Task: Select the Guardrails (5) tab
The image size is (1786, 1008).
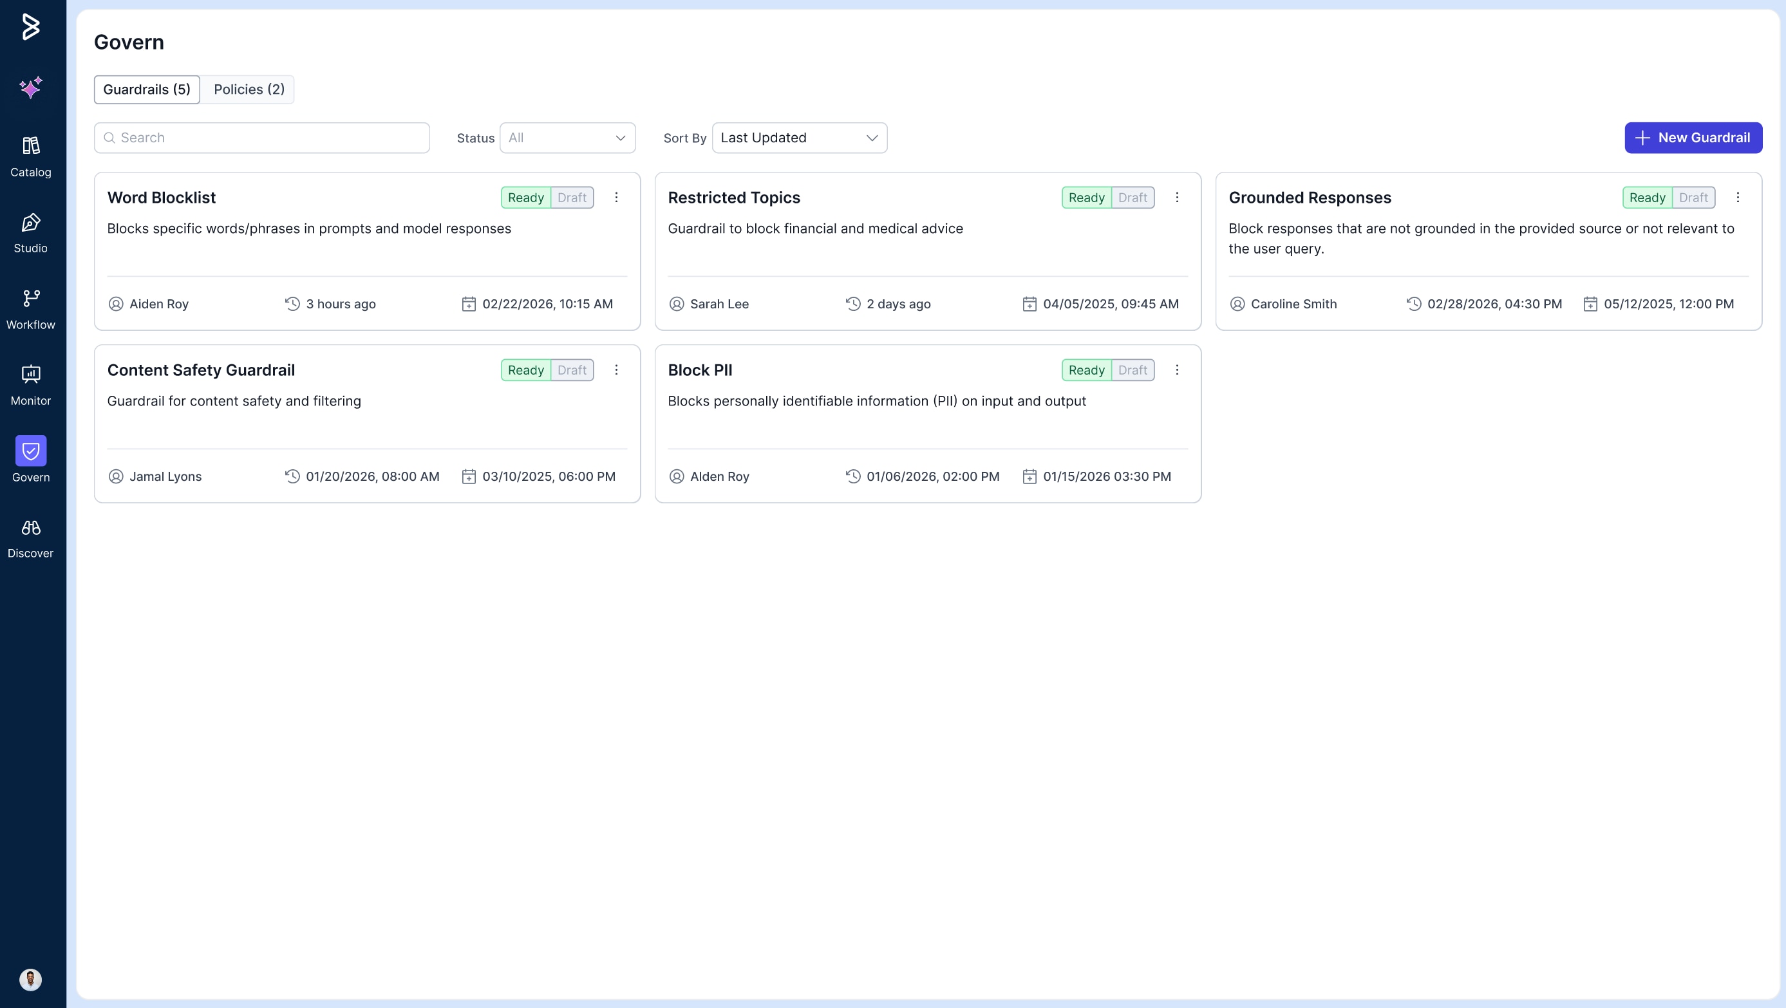Action: pyautogui.click(x=146, y=89)
